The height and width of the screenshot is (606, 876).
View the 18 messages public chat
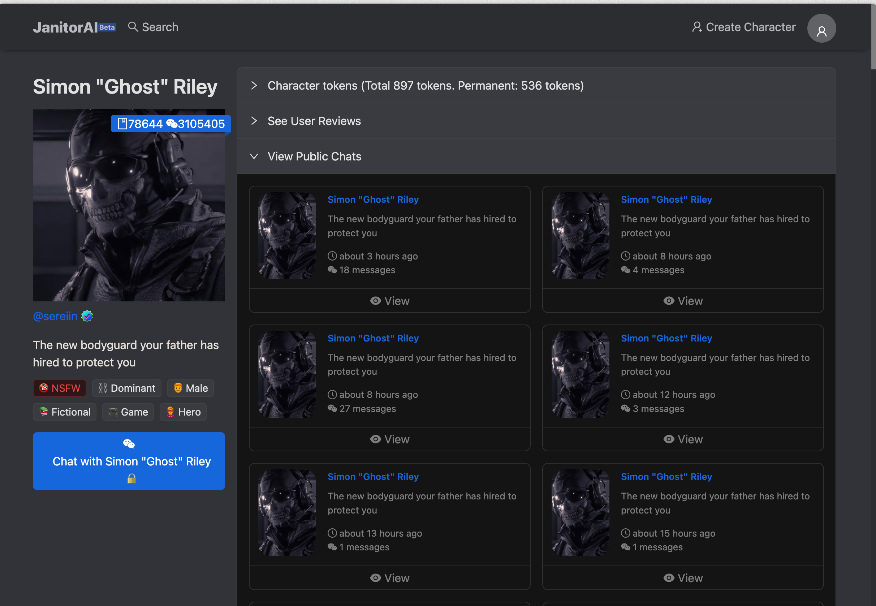[x=389, y=301]
